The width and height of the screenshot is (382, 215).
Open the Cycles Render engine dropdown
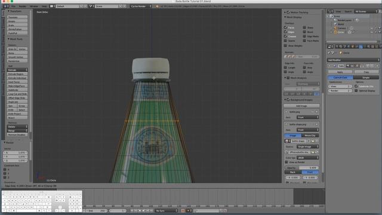(x=141, y=6)
